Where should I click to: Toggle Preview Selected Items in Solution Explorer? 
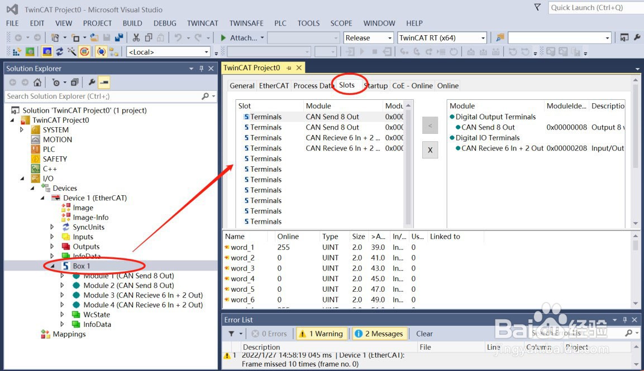point(104,83)
